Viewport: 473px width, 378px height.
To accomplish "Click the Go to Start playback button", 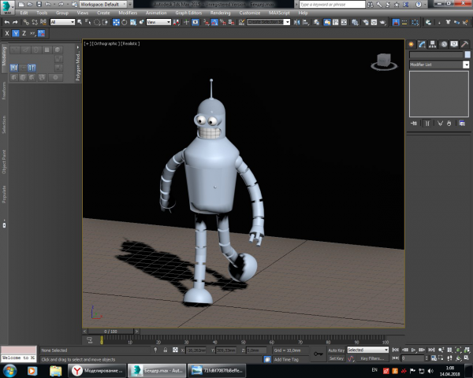I will pos(395,350).
